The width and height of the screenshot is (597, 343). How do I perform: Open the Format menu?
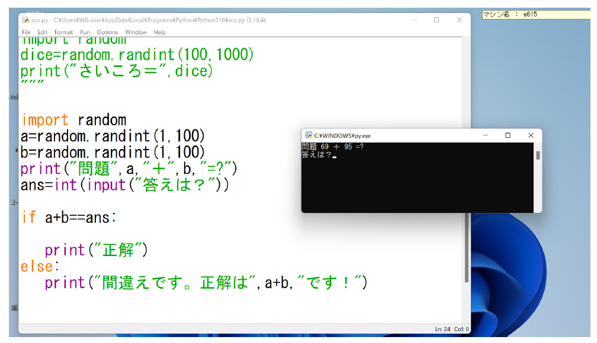[63, 32]
